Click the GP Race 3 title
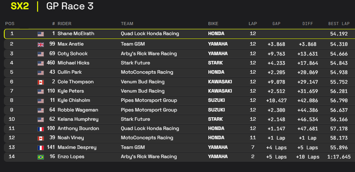The height and width of the screenshot is (172, 355). click(69, 7)
